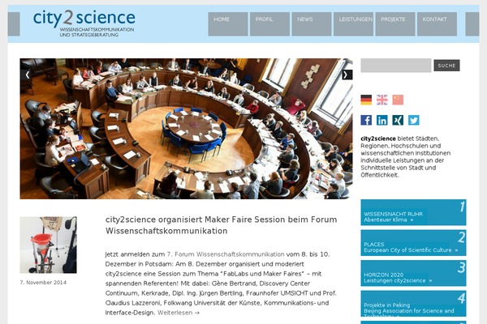Open the HOME menu item
Image resolution: width=487 pixels, height=324 pixels.
click(x=228, y=24)
